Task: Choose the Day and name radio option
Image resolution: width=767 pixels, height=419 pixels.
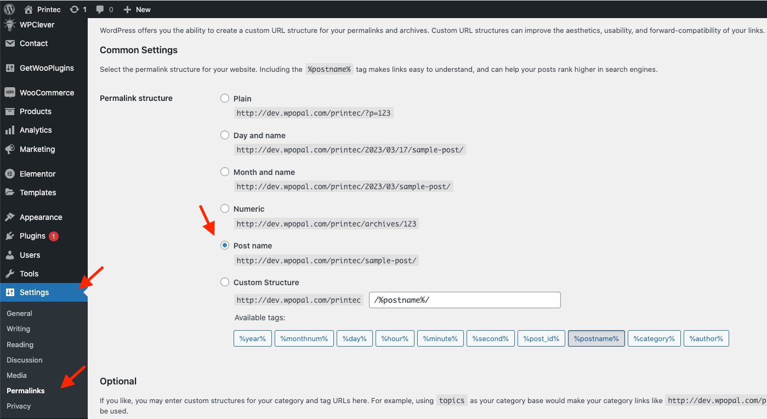Action: tap(225, 135)
